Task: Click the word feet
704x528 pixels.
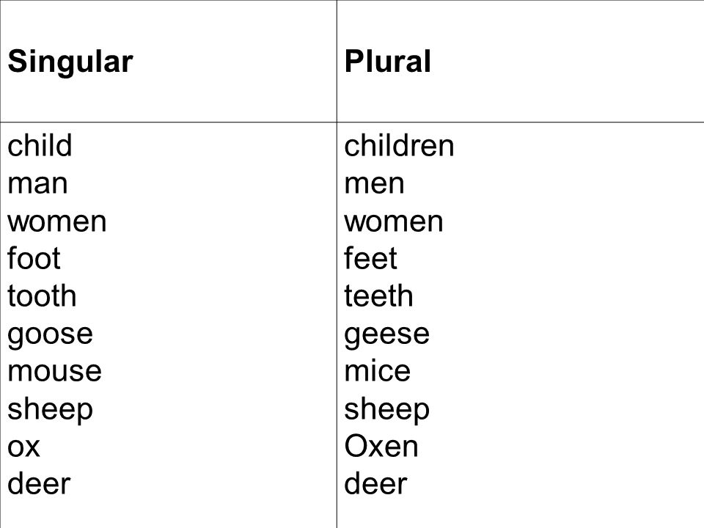Action: click(x=370, y=258)
